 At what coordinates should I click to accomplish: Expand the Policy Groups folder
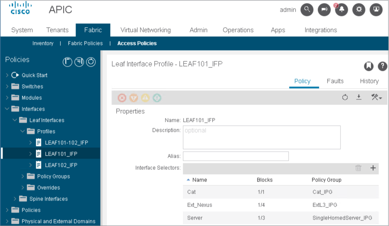[x=22, y=176]
